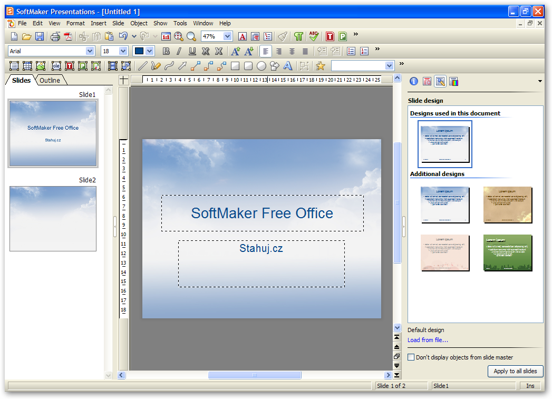Toggle Bold formatting

coord(166,51)
